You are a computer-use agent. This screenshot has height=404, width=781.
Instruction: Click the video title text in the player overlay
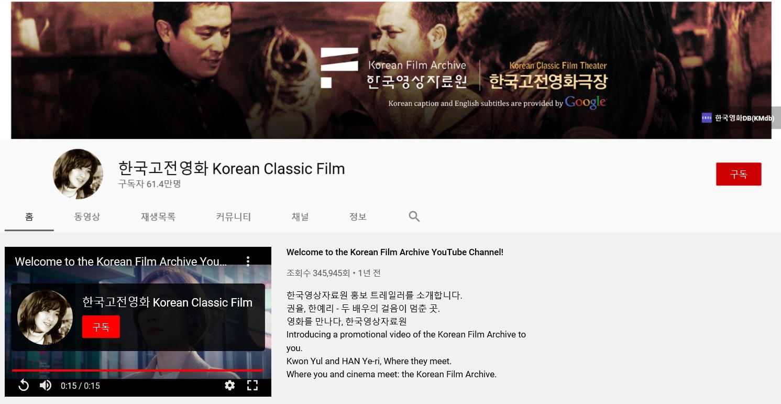click(121, 261)
